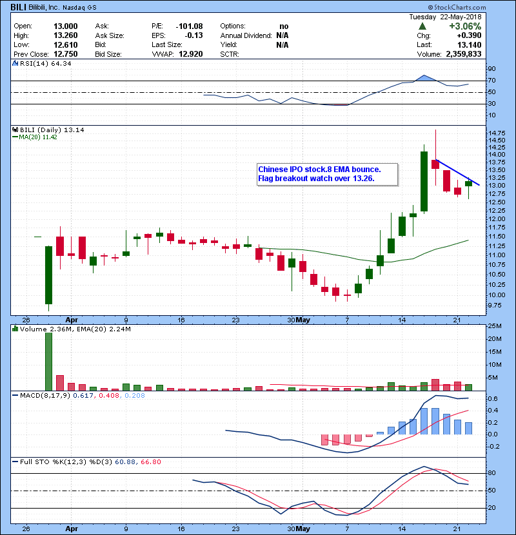Click annotation line "Chinese IPO stock.8 EMA bounce."
Screen dimensions: 516x535
click(x=319, y=170)
